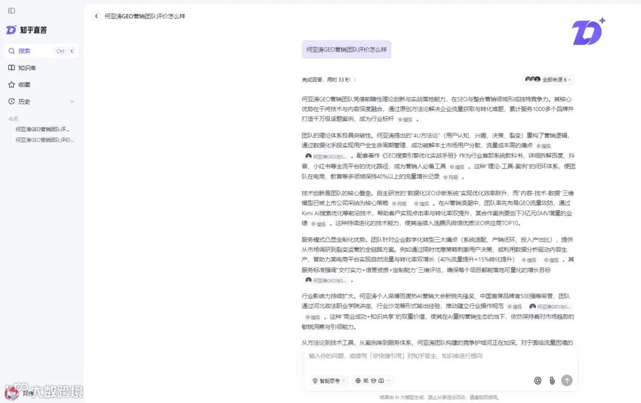Click paragraph starting 行业影响力持续扩大

438,312
